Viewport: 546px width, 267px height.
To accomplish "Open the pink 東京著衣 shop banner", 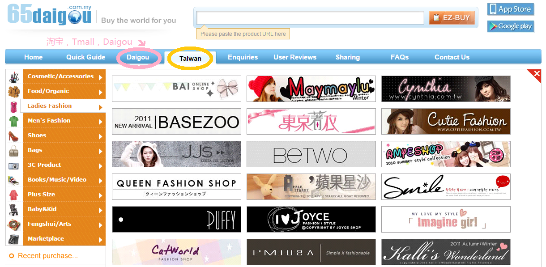I will click(x=311, y=121).
